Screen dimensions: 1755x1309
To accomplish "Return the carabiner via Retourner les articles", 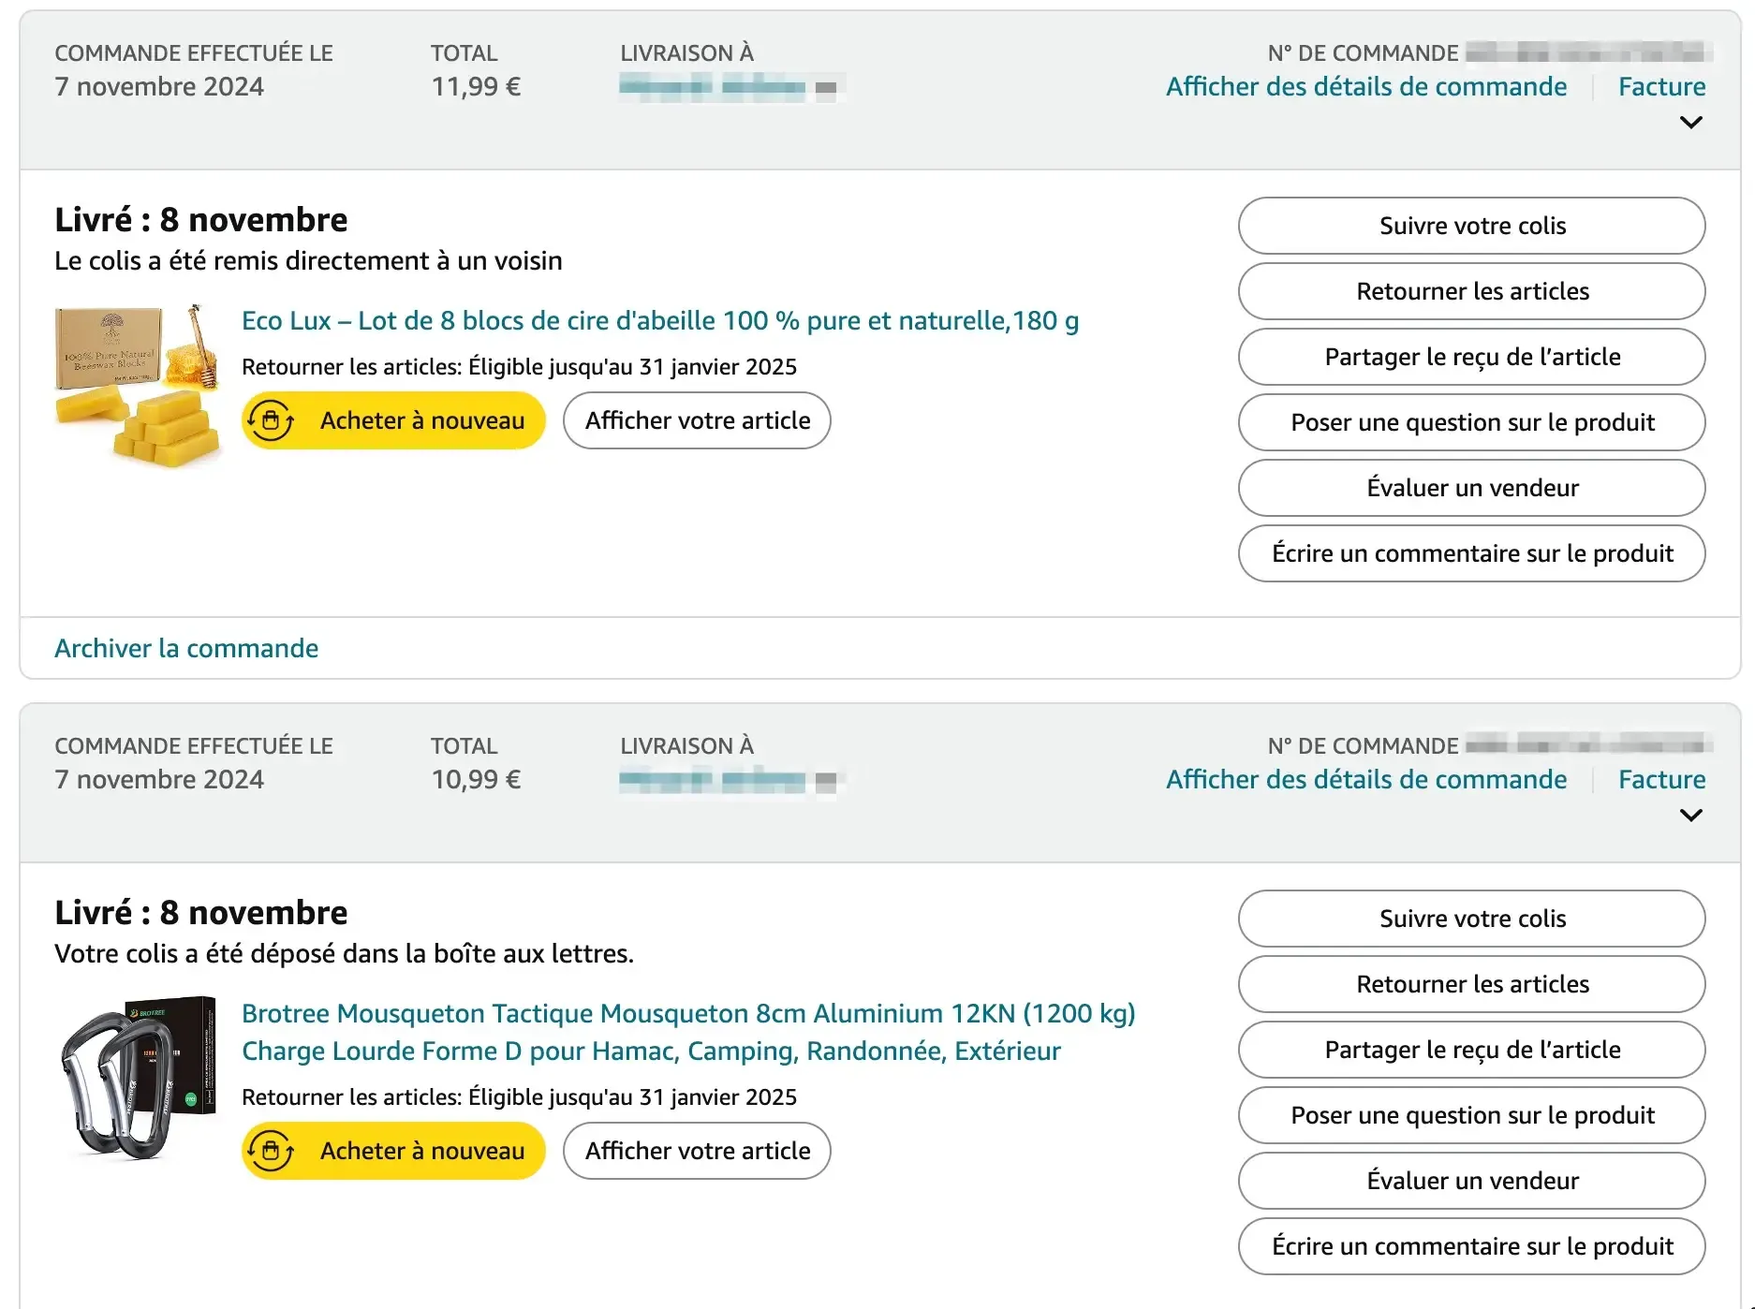I will (1471, 984).
